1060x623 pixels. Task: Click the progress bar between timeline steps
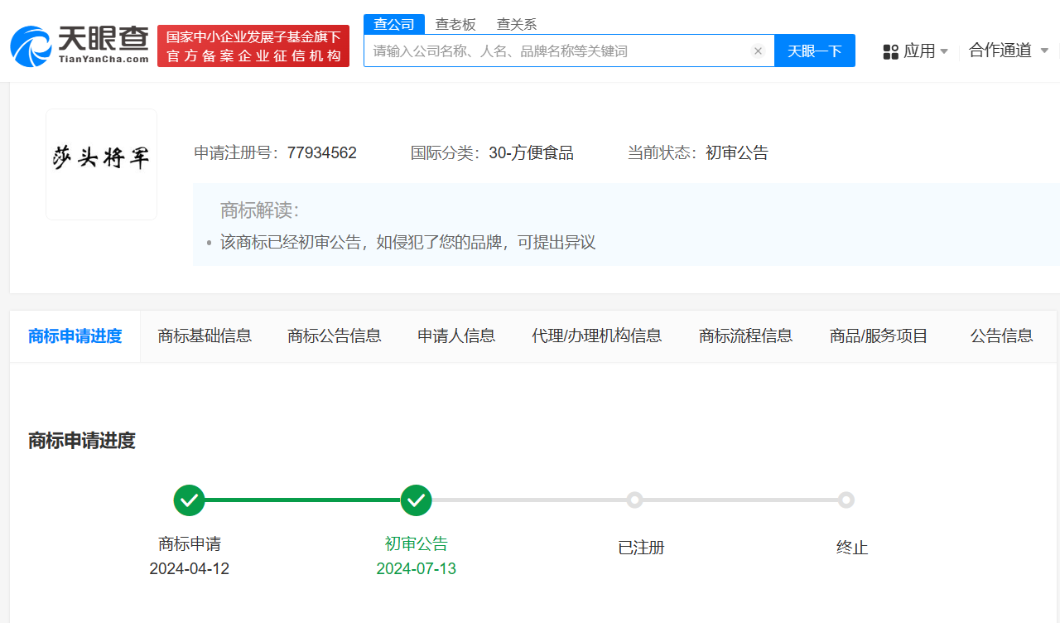(303, 500)
